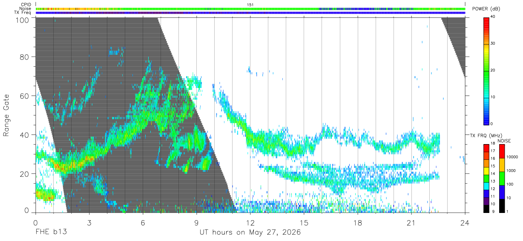Click the 10 label on the power colorbar
The width and height of the screenshot is (523, 241).
tap(493, 97)
